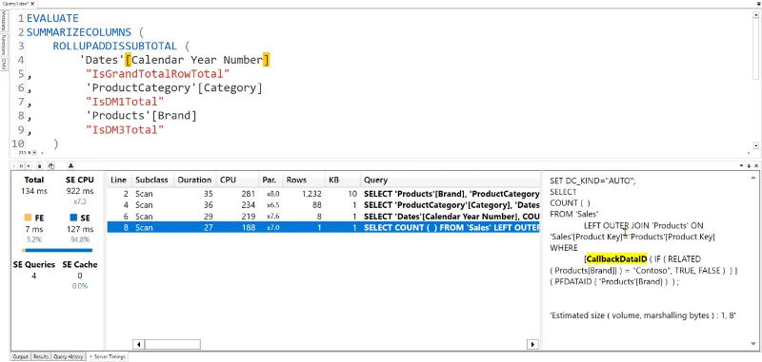Switch to the Query History tab
762x362 pixels.
point(69,356)
